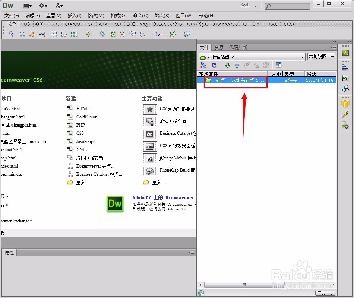
Task: Switch to the Spry insert tab
Action: (144, 24)
